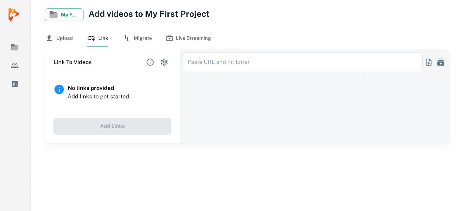Image resolution: width=462 pixels, height=211 pixels.
Task: Open the analytics chart sidebar icon
Action: [x=15, y=84]
